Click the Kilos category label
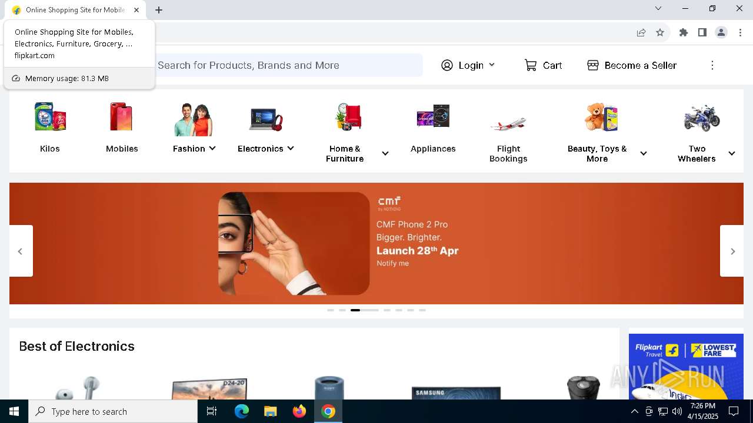 [50, 149]
